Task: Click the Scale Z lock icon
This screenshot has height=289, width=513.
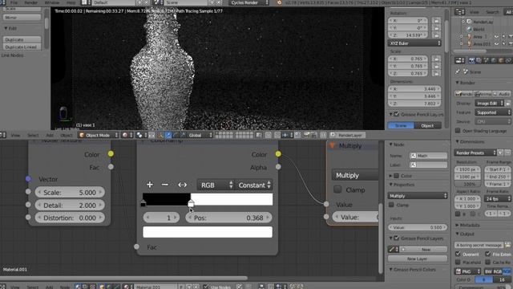Action: coord(436,74)
